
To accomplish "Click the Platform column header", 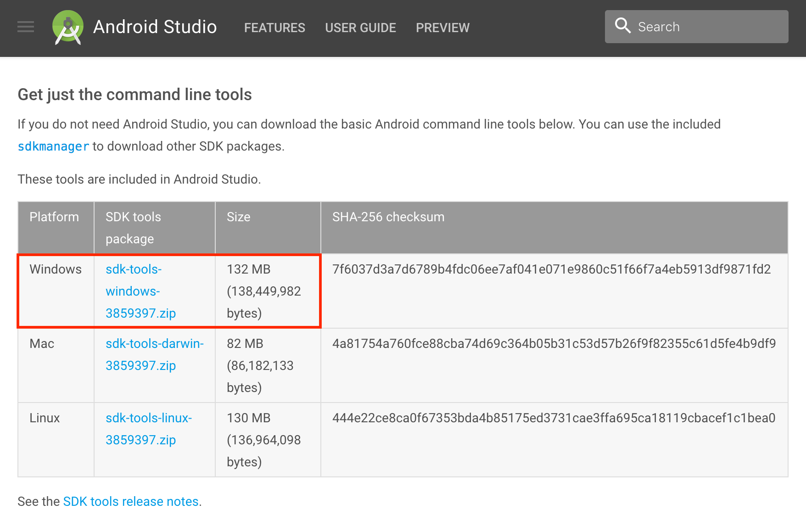I will point(54,217).
